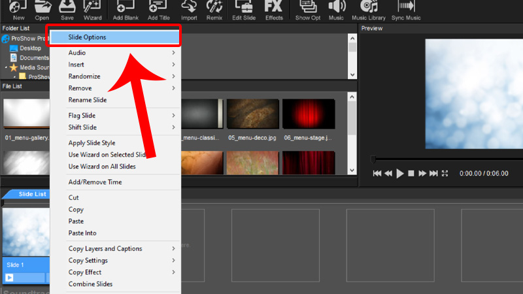This screenshot has height=294, width=523.
Task: Open a show with Open icon
Action: [42, 9]
